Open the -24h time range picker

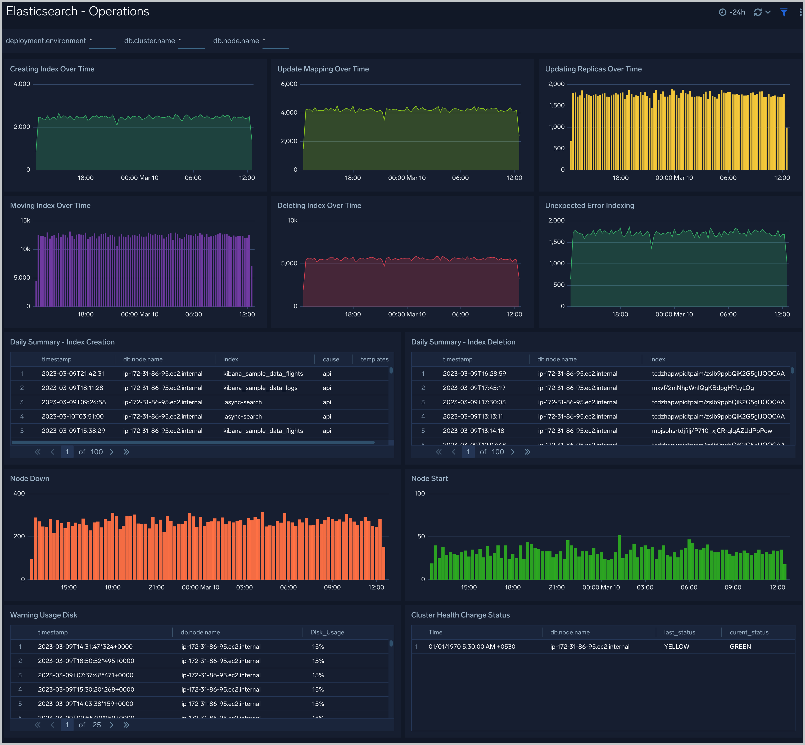click(x=732, y=12)
